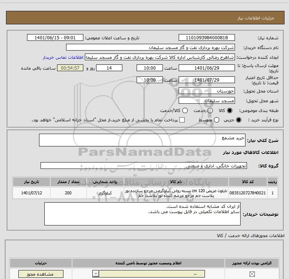The height and width of the screenshot is (279, 289).
Task: Click the price validity date 1401/07/29
Action: 206,80
